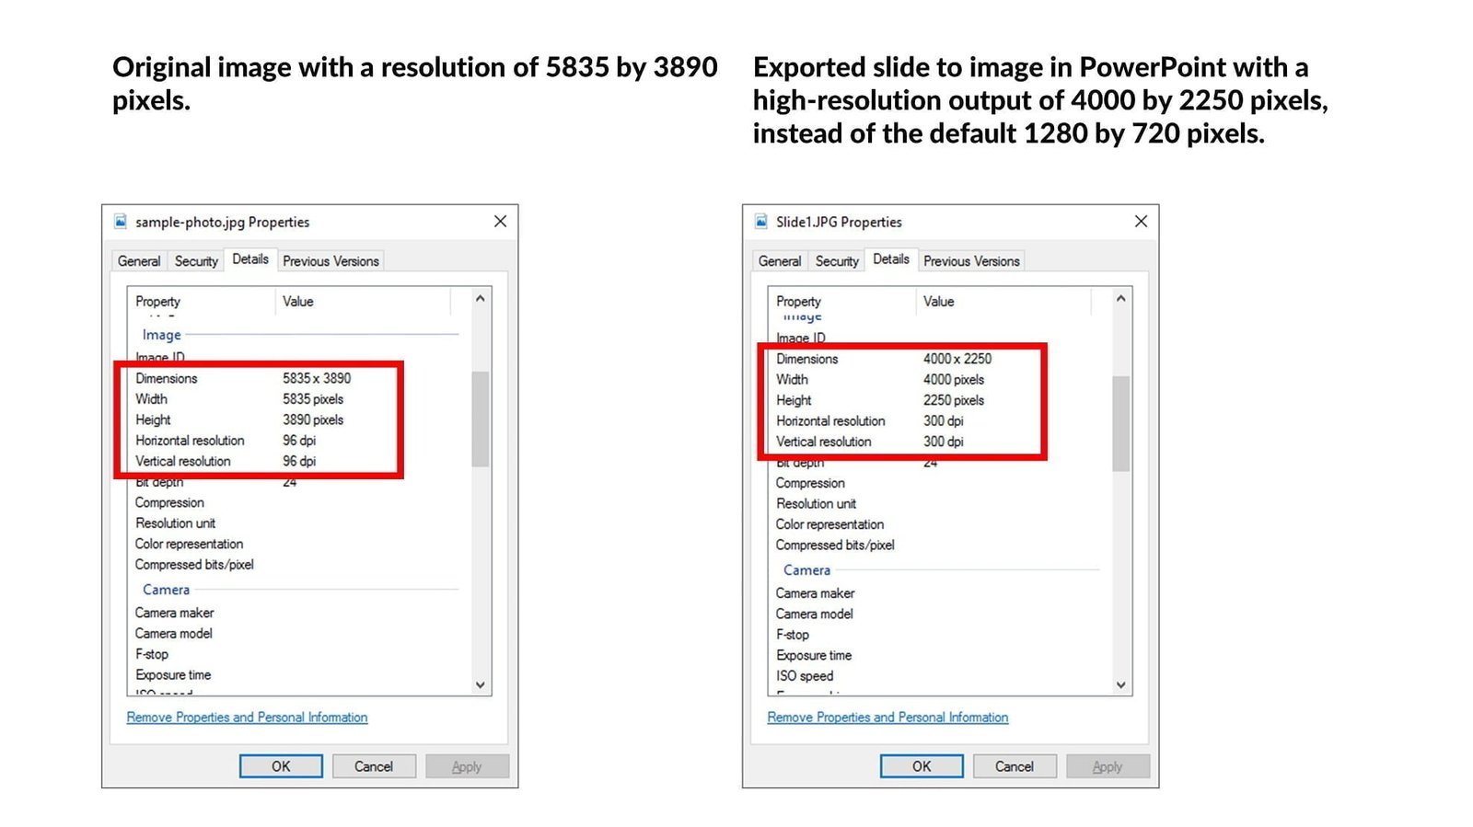Switch to Security tab in sample-photo.jpg Properties
The width and height of the screenshot is (1473, 827).
[196, 261]
